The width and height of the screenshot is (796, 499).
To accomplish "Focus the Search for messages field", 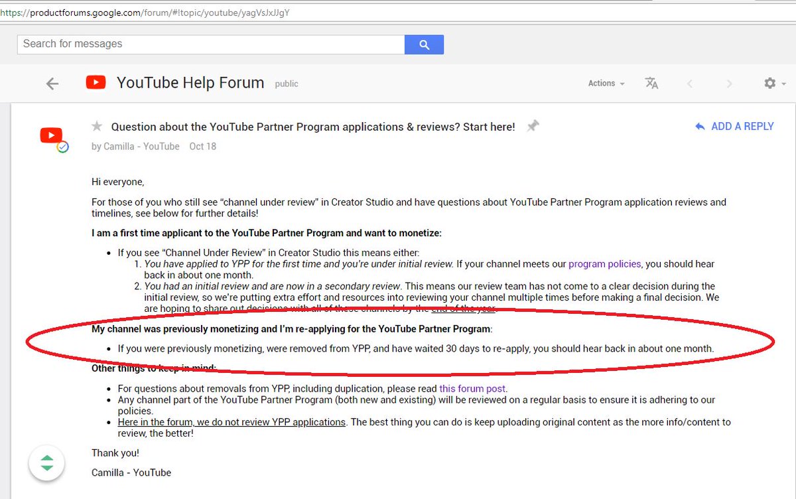I will [x=211, y=44].
